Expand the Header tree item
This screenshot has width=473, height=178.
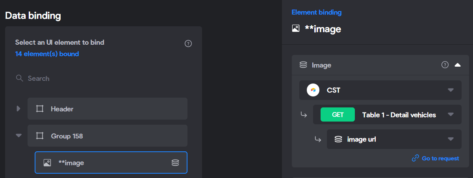[18, 109]
